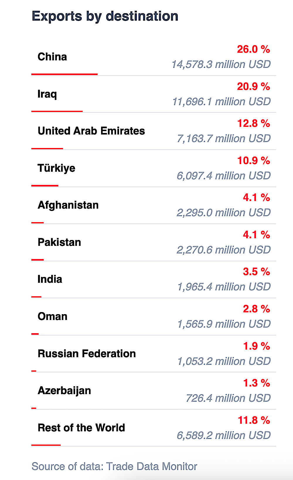Click the 726.4 million USD Azerbaijan value

tap(228, 398)
